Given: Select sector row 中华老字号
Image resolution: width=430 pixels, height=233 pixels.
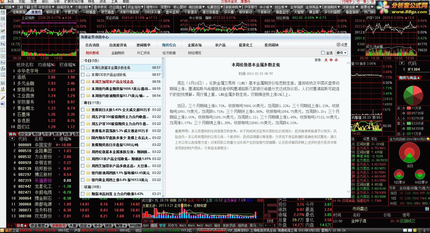Looking at the screenshot, I should (x=43, y=71).
